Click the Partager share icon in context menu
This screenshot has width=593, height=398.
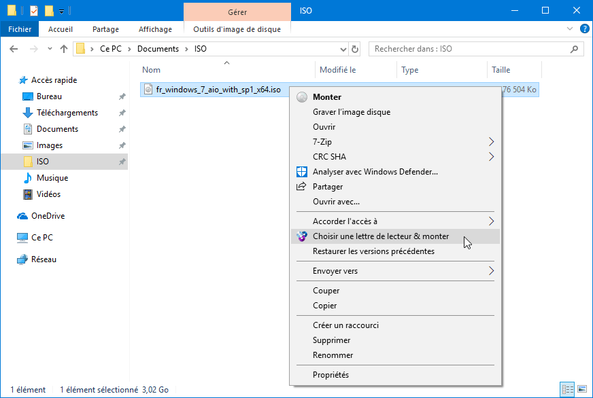(301, 187)
